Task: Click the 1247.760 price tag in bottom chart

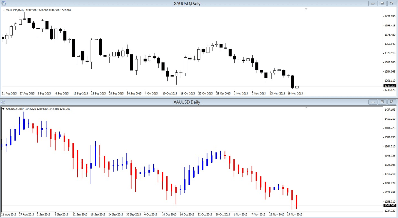Action: [390, 206]
